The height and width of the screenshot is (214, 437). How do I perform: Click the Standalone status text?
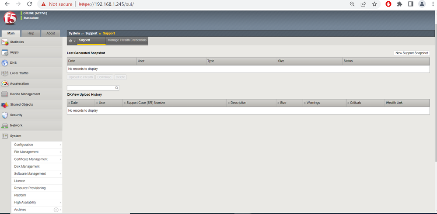31,18
